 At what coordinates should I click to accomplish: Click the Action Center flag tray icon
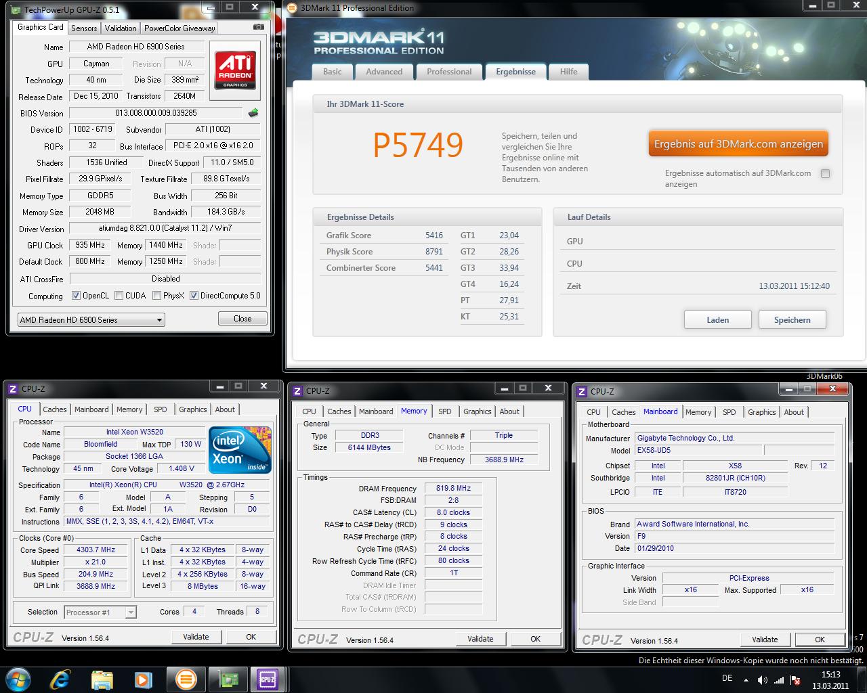(x=796, y=679)
